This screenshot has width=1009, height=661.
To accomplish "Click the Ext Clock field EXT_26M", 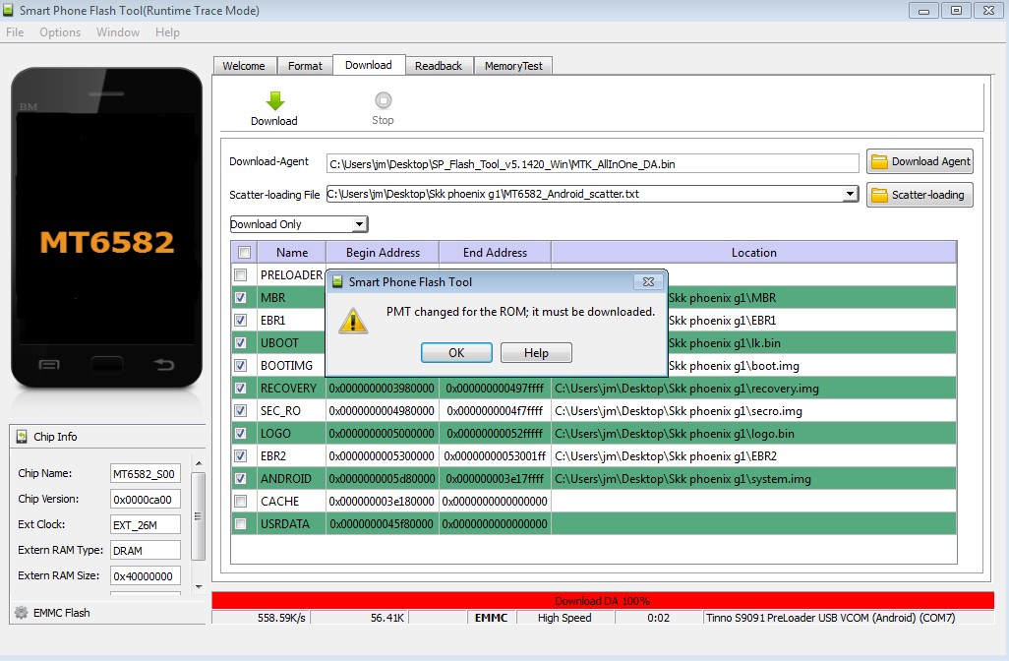I will tap(145, 525).
